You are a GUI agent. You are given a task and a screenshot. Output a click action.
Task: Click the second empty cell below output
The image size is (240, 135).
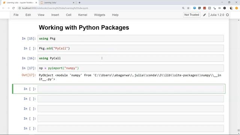[x=131, y=99]
